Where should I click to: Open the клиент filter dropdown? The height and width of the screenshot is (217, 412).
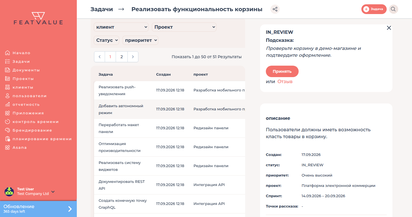click(x=121, y=27)
